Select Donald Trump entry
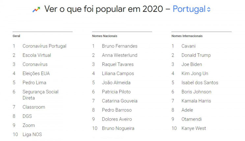Viewport: 245px width, 141px height. point(196,55)
